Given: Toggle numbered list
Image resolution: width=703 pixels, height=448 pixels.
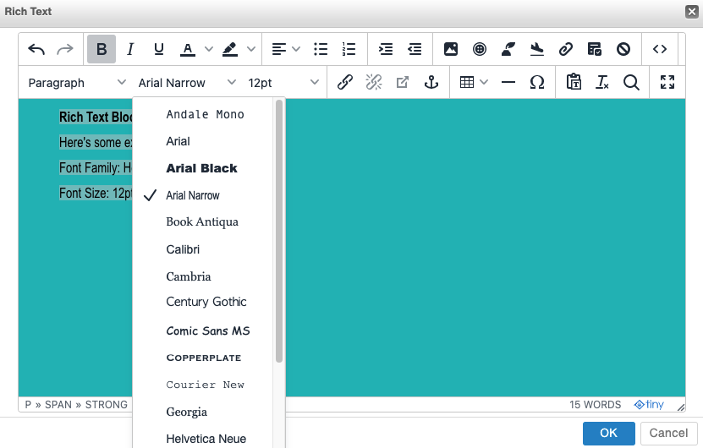Looking at the screenshot, I should [349, 49].
